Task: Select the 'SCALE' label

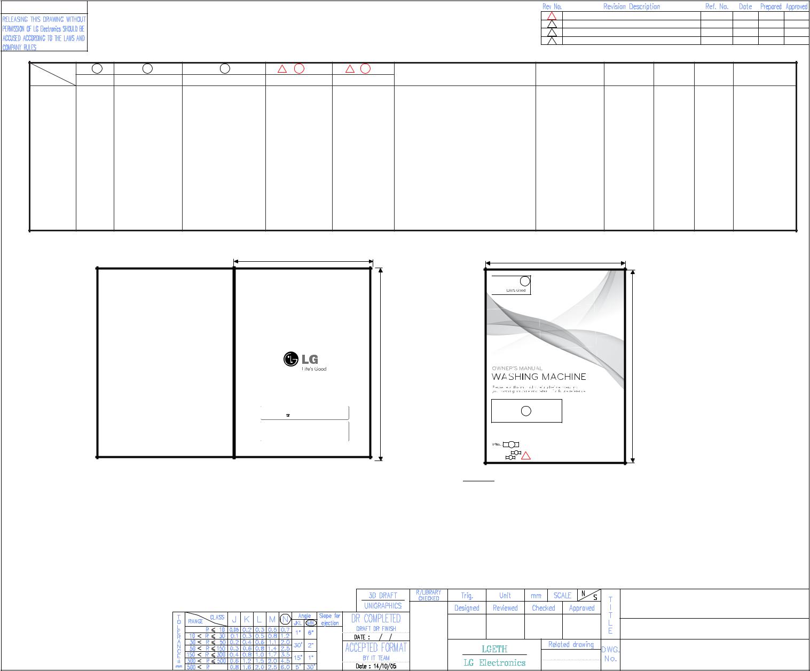Action: coord(562,595)
